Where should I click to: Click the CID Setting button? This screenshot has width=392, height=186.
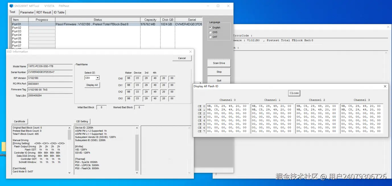[82, 121]
